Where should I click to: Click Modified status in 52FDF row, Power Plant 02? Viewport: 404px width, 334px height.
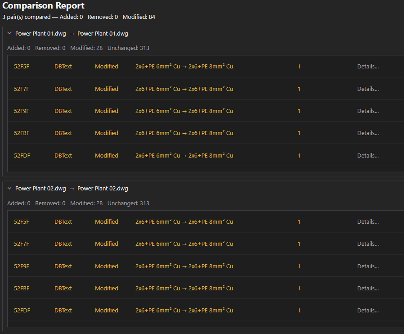coord(107,311)
